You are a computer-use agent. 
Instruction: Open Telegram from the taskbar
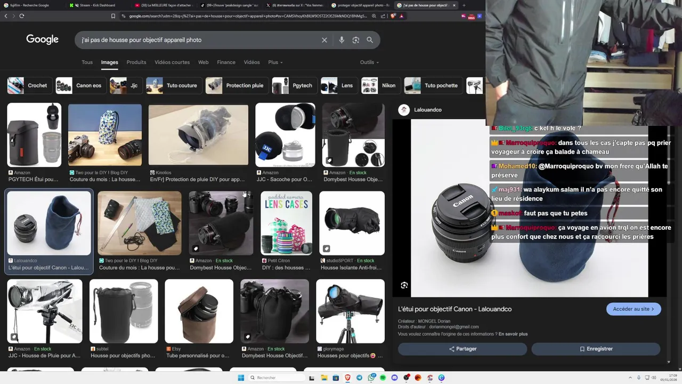pos(359,378)
